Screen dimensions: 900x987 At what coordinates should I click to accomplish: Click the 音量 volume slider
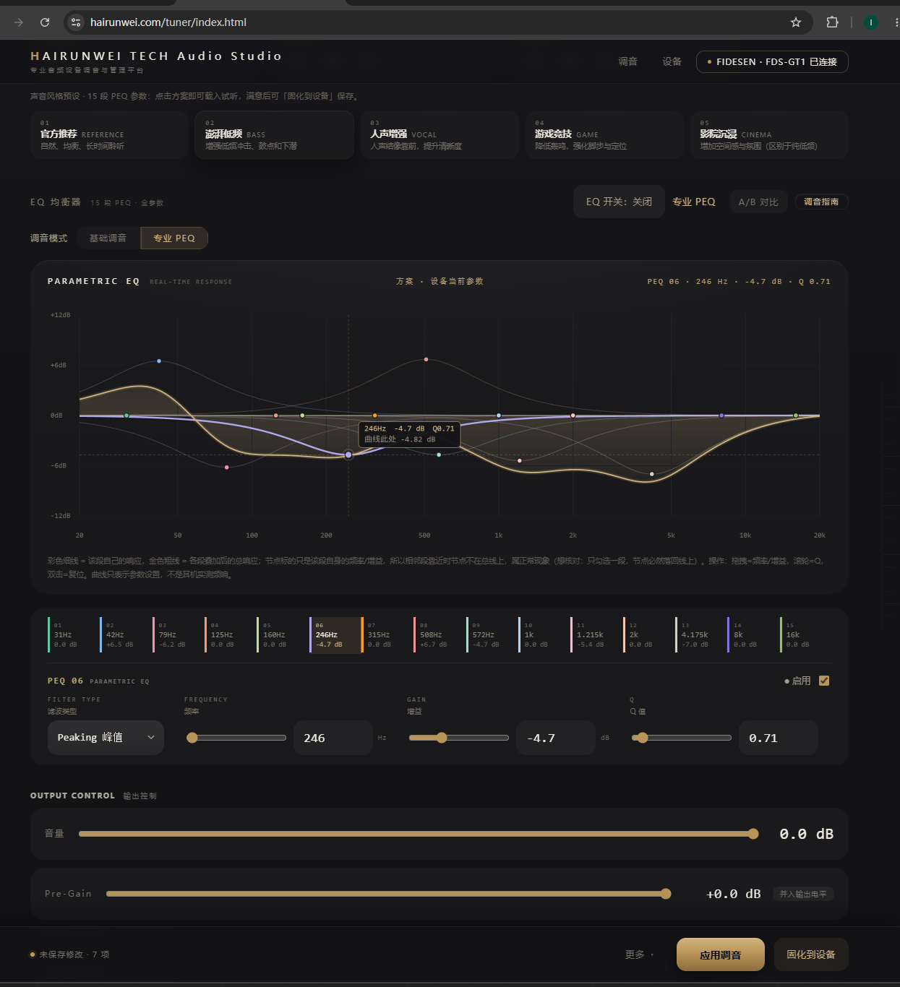point(419,834)
